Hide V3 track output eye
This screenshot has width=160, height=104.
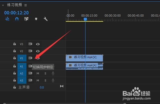point(38,44)
